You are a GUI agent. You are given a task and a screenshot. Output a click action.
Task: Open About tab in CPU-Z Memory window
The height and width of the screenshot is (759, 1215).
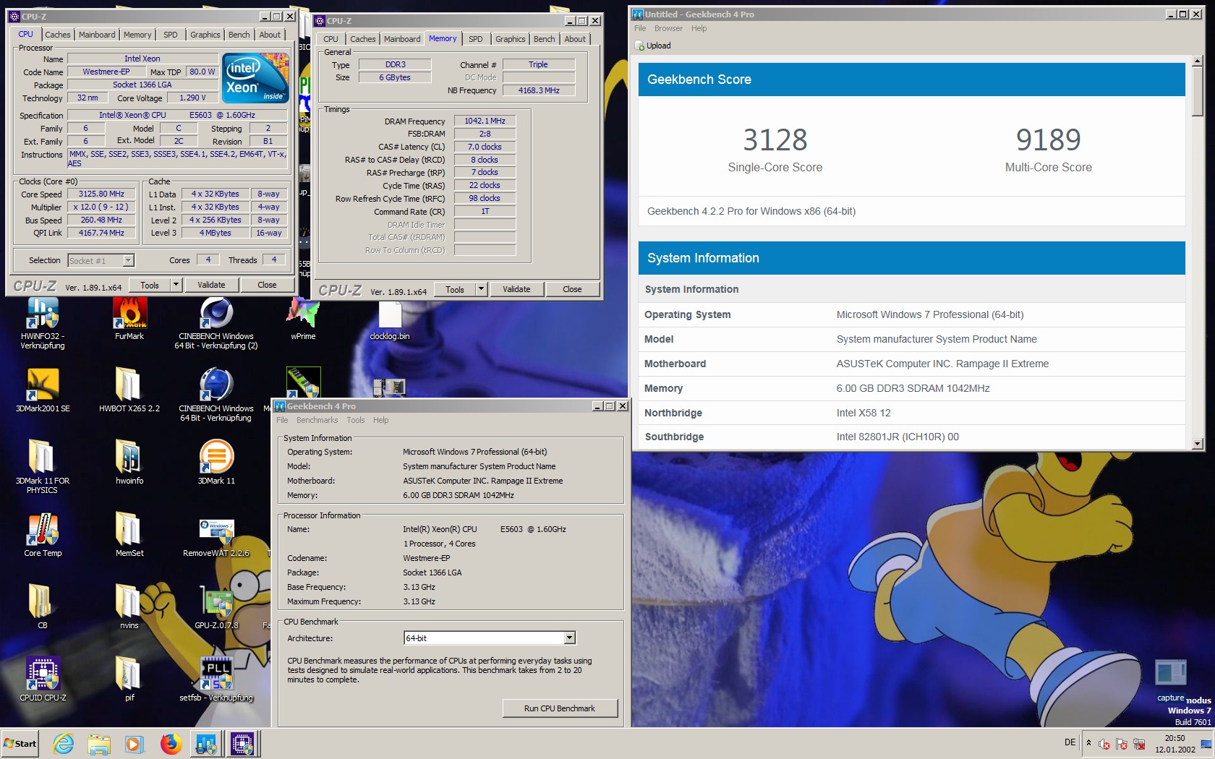point(575,39)
